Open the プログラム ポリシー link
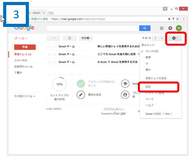Image resolution: width=191 pixels, height=160 pixels. (x=114, y=109)
